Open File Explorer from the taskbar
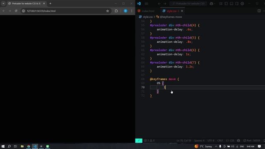The height and width of the screenshot is (149, 265). click(x=22, y=146)
